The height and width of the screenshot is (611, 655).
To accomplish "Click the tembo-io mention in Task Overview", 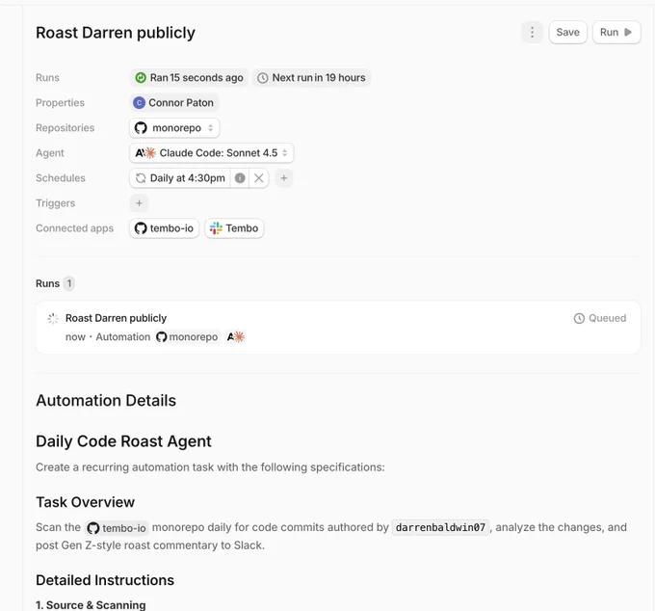I will (x=118, y=528).
